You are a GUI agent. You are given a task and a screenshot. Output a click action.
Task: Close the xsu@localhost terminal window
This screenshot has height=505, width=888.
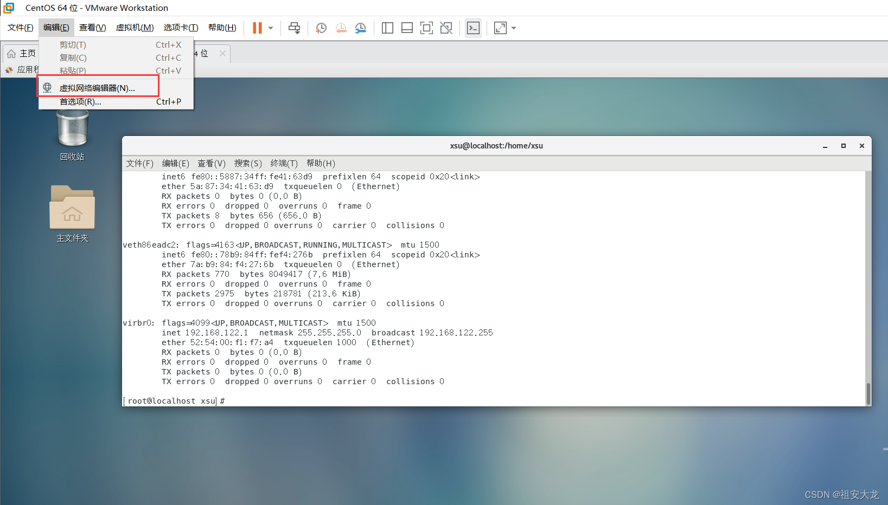click(862, 146)
